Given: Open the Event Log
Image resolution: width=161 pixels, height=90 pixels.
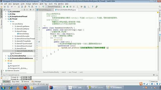Looking at the screenshot, I should (x=153, y=81).
